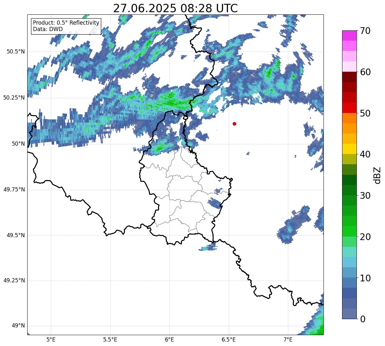
Task: Click the Product: 0.5° Reflectivity label
Action: click(x=66, y=23)
